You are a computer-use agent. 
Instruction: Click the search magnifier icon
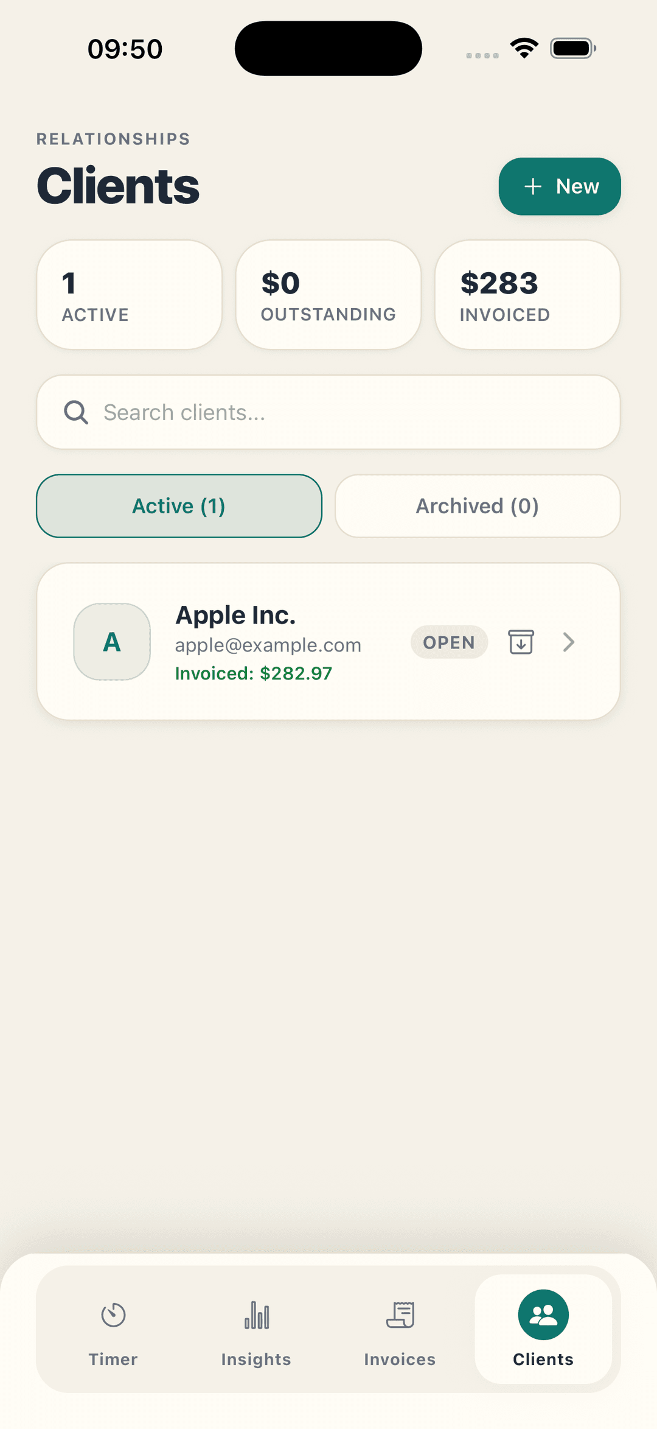(x=76, y=412)
